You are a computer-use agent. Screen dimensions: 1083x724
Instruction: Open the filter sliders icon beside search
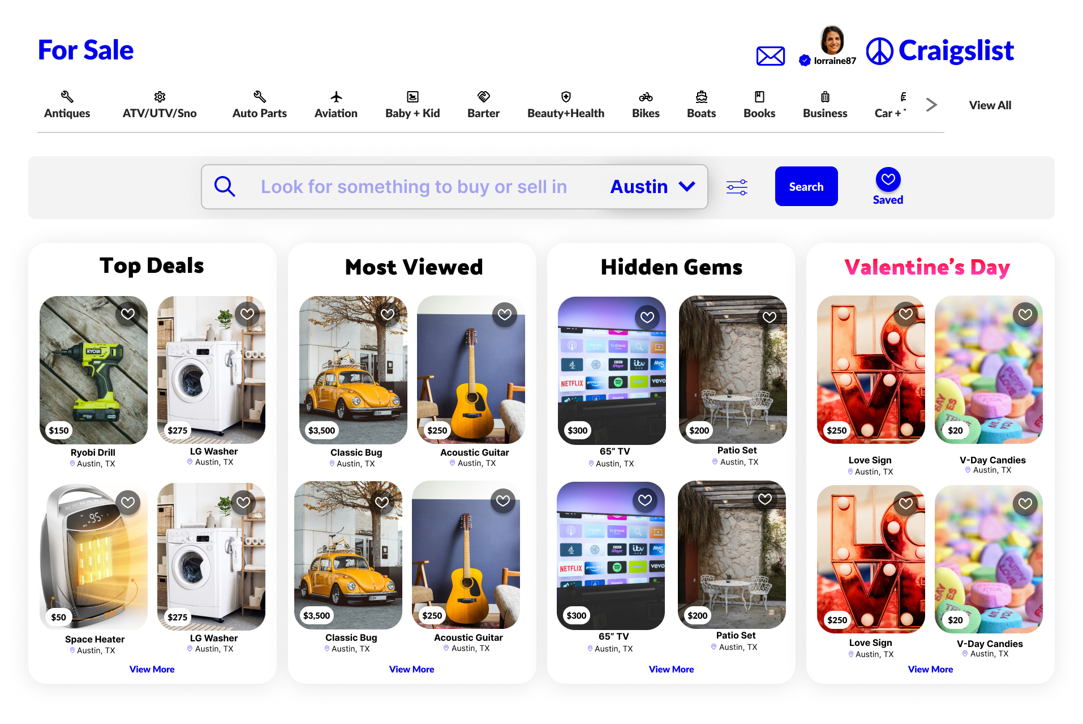[x=737, y=187]
